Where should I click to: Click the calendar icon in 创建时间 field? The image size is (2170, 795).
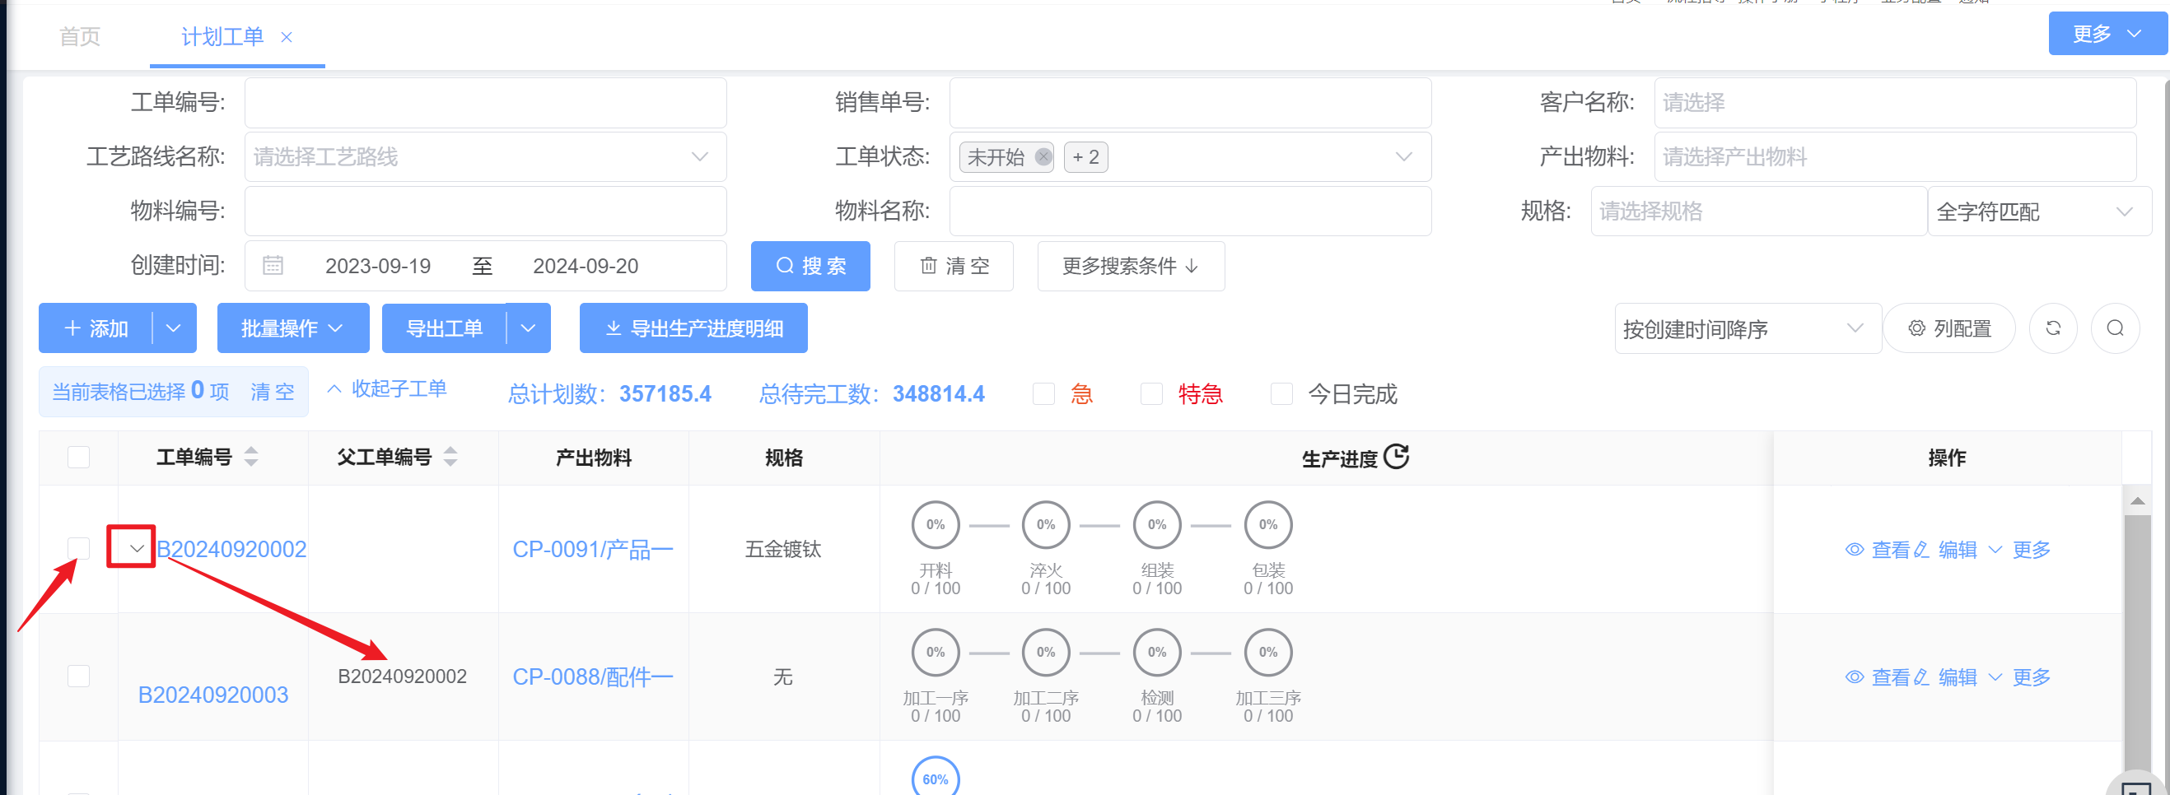[273, 265]
